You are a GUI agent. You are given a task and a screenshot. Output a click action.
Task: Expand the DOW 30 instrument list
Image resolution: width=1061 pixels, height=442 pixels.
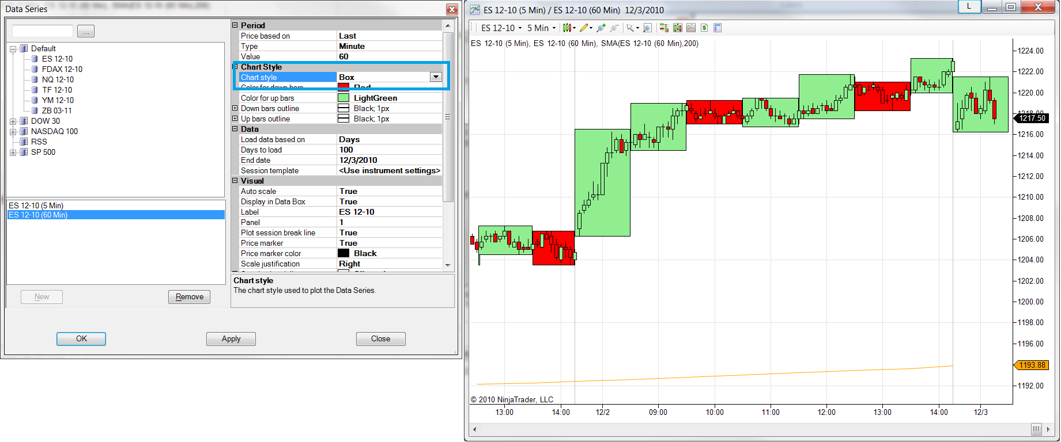13,121
